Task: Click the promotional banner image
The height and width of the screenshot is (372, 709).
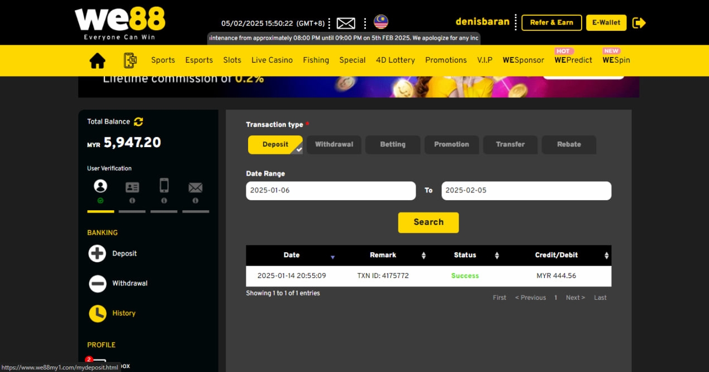Action: pyautogui.click(x=359, y=87)
